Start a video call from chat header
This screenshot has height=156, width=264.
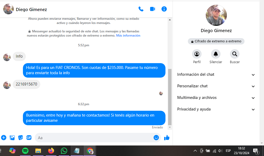pos(153,9)
